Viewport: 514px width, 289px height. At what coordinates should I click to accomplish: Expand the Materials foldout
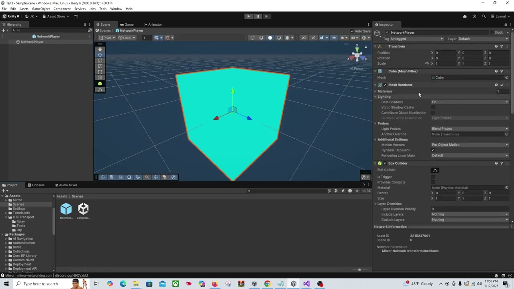click(375, 92)
